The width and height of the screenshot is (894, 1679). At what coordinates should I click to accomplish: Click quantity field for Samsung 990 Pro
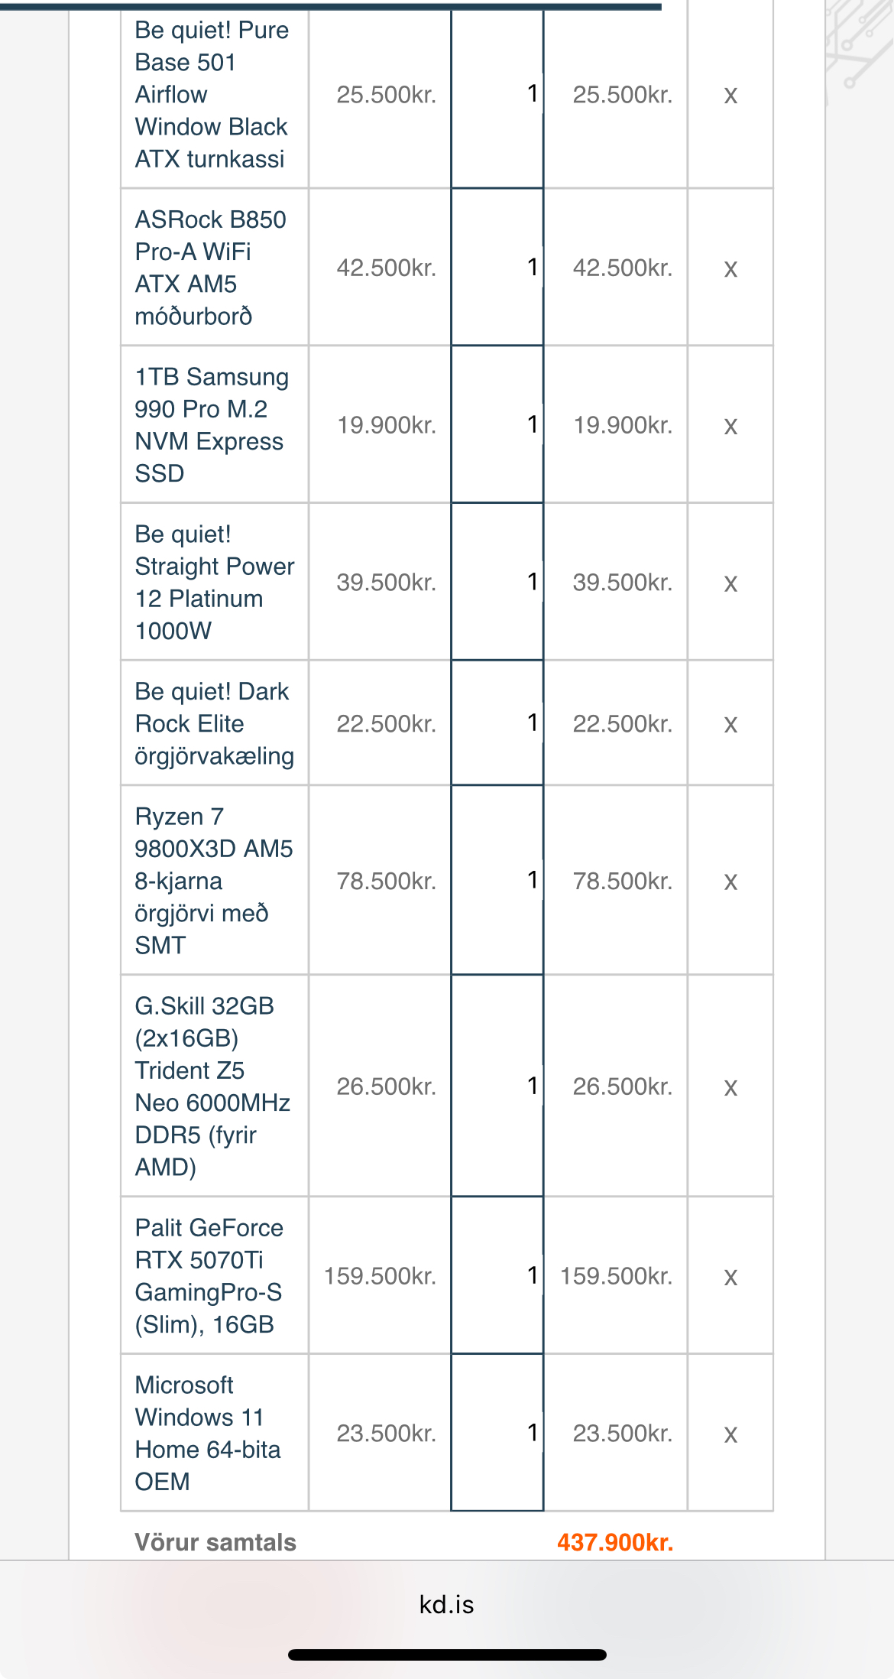pos(497,425)
